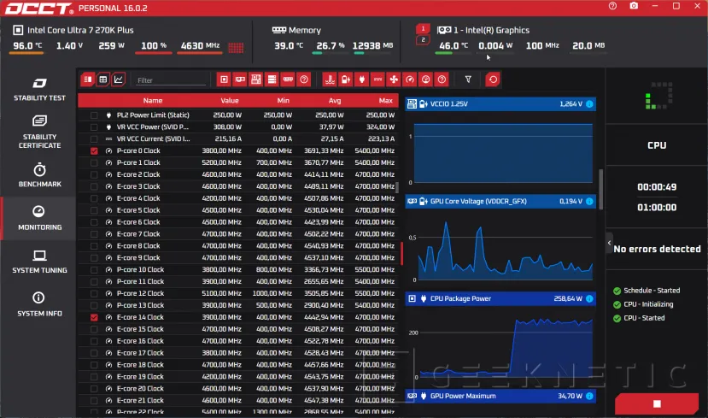The height and width of the screenshot is (418, 708).
Task: Reset sensor values with the refresh icon
Action: point(493,79)
